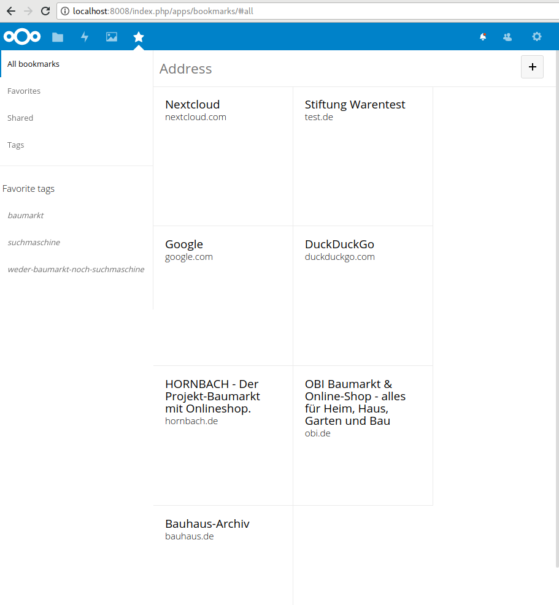Image resolution: width=559 pixels, height=605 pixels.
Task: Reload the page with refresh icon
Action: pyautogui.click(x=45, y=11)
